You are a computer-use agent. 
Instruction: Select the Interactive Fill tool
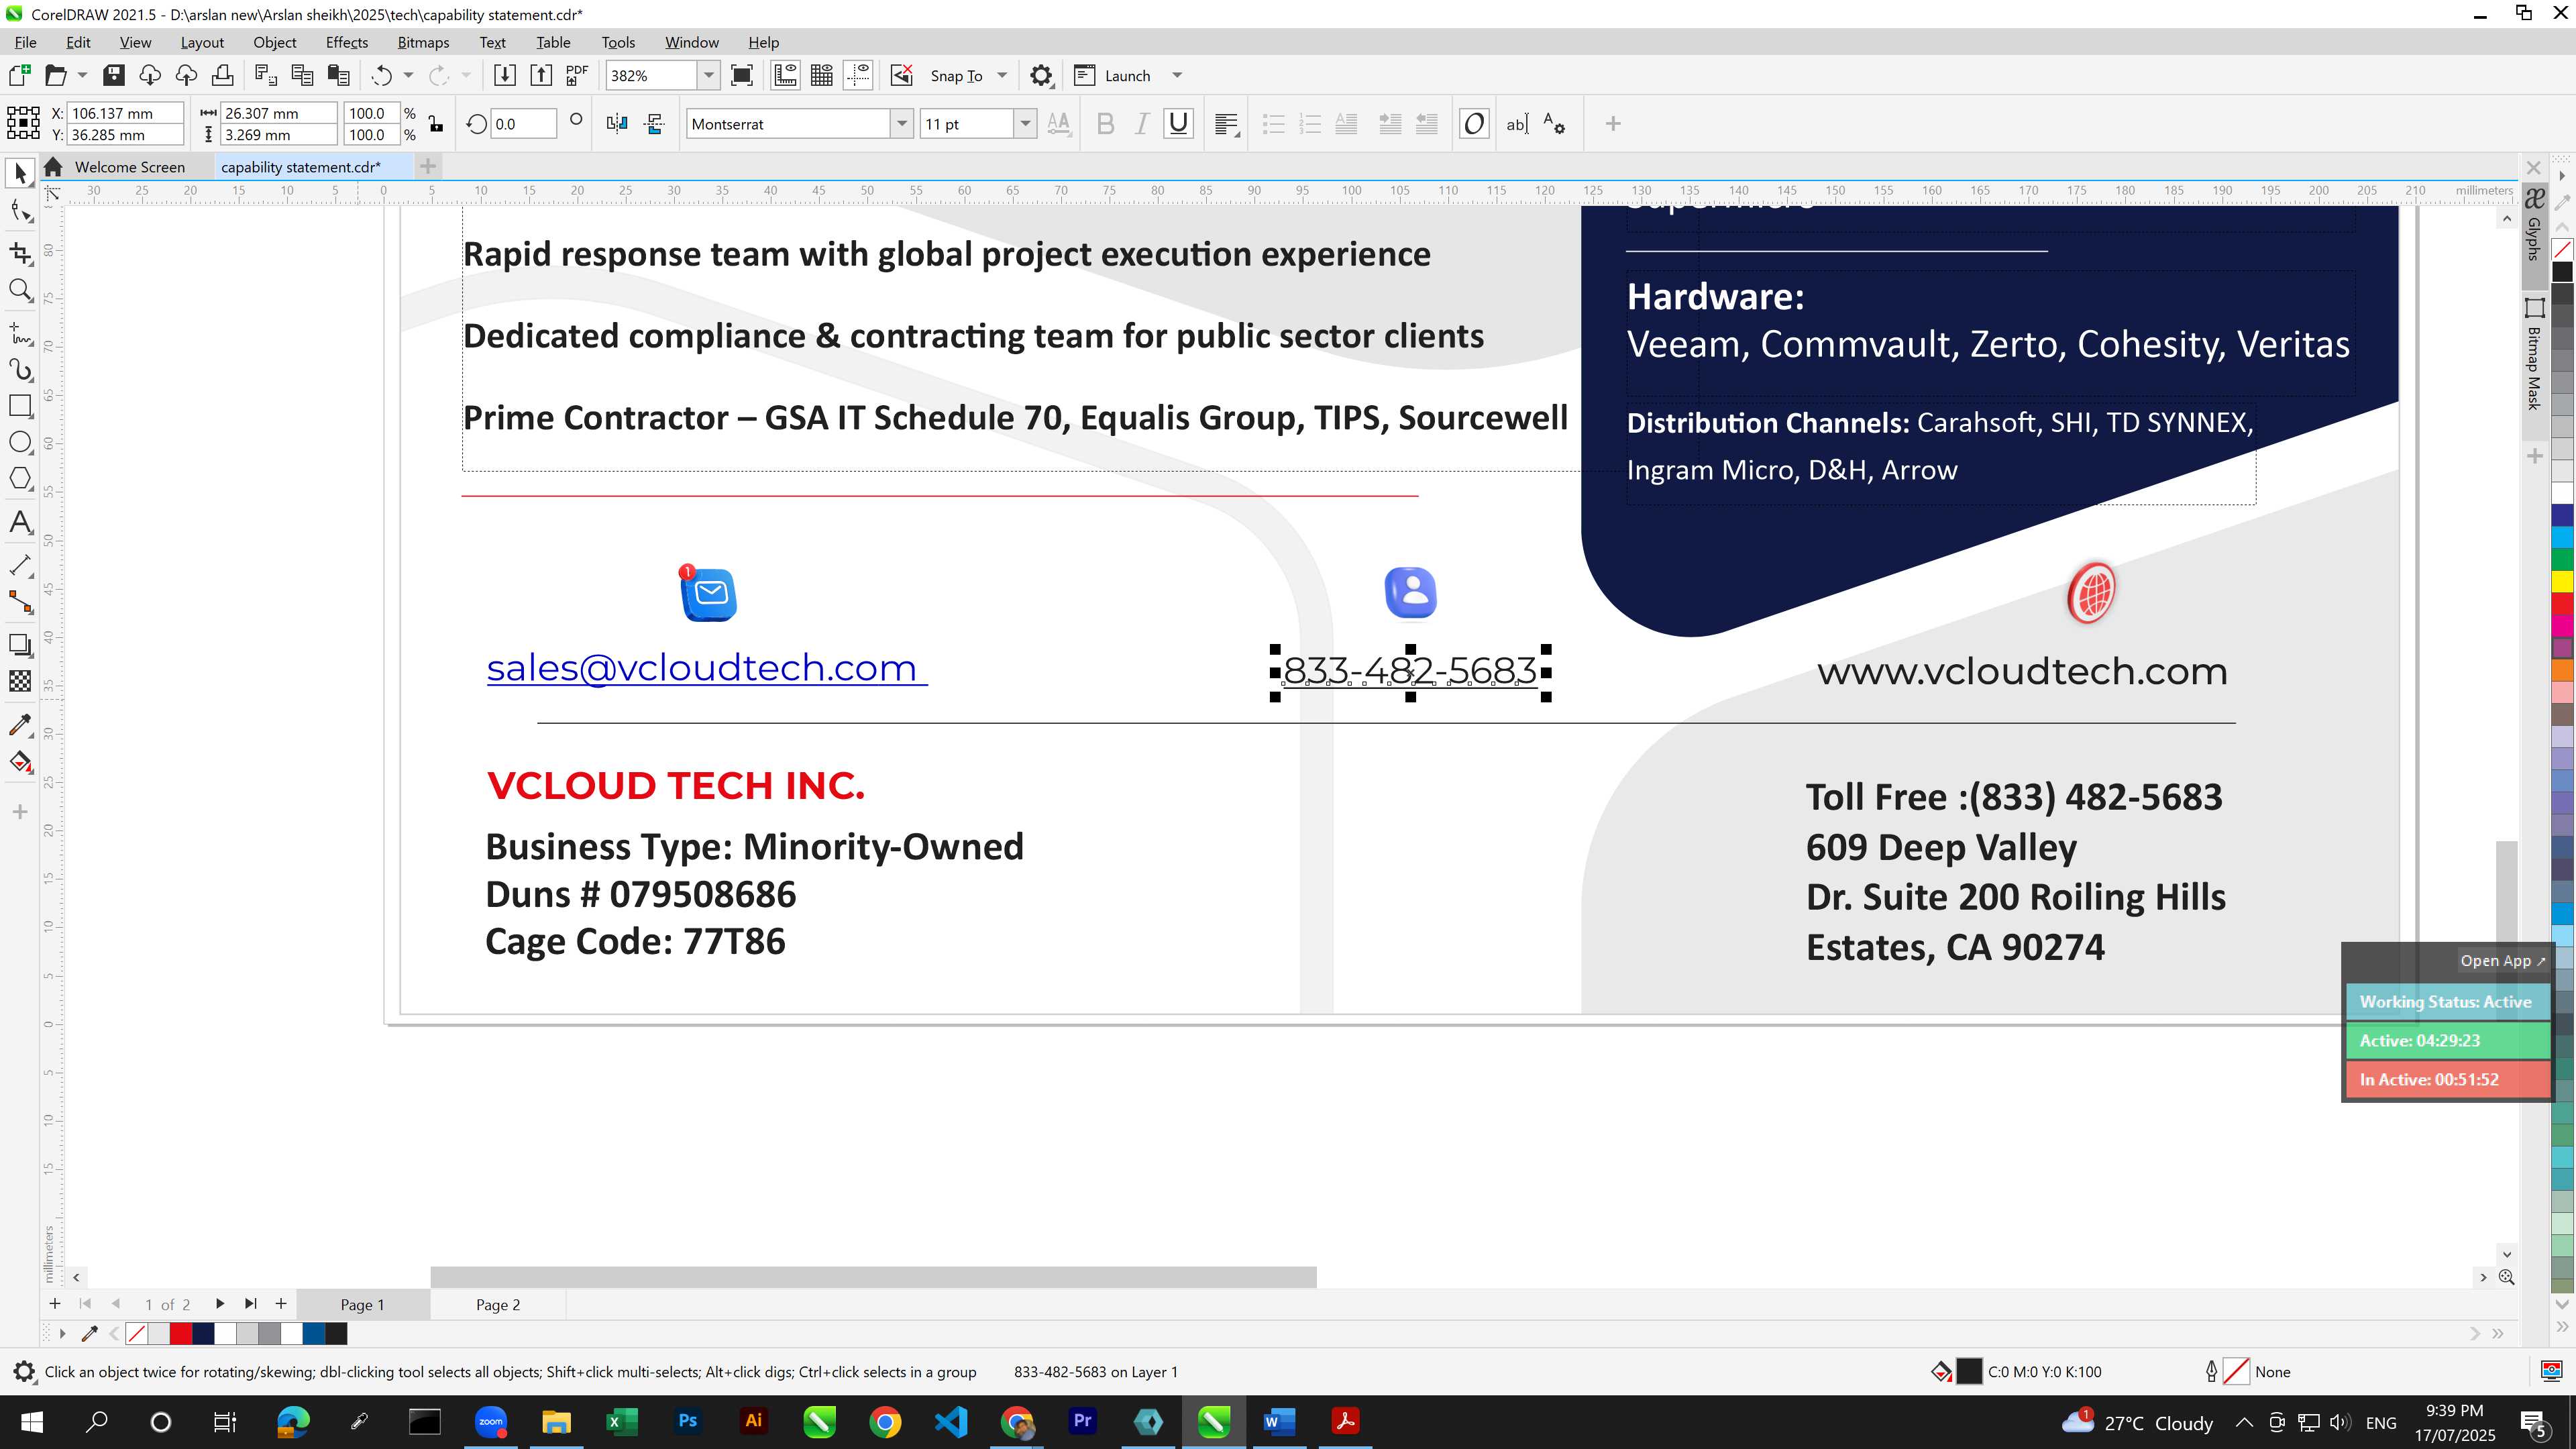pos(20,762)
